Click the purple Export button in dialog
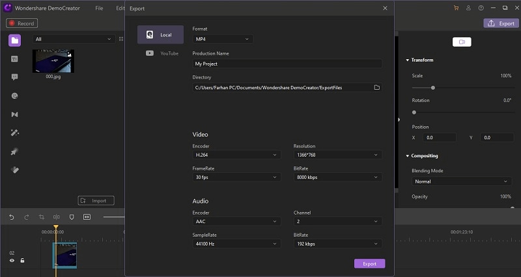 coord(369,263)
